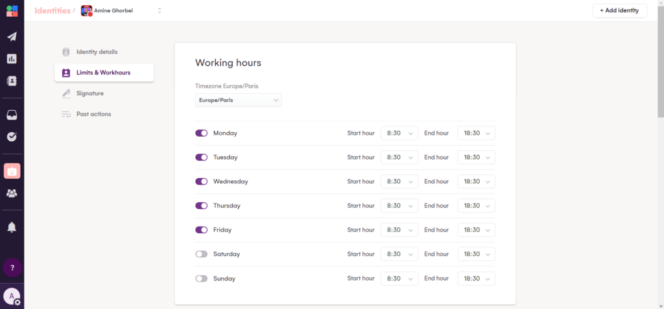Open the Monday start hour dropdown
664x309 pixels.
[399, 133]
